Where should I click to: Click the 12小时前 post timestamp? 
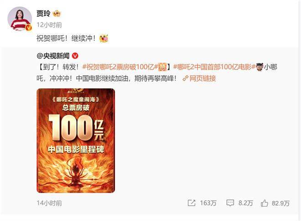49,25
